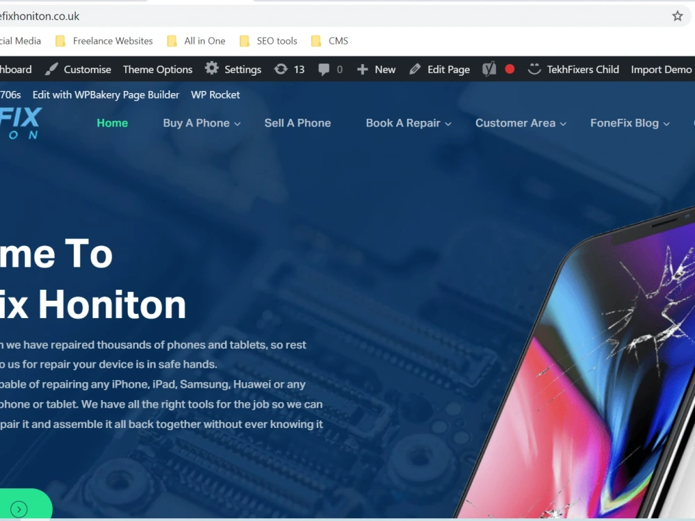This screenshot has height=521, width=695.
Task: Click the green arrow circle button
Action: pos(19,509)
